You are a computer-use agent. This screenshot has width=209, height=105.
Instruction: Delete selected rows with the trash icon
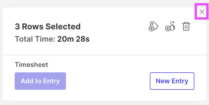click(186, 26)
